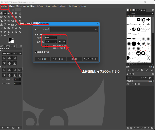Select the Bucket Fill tool

(9, 24)
